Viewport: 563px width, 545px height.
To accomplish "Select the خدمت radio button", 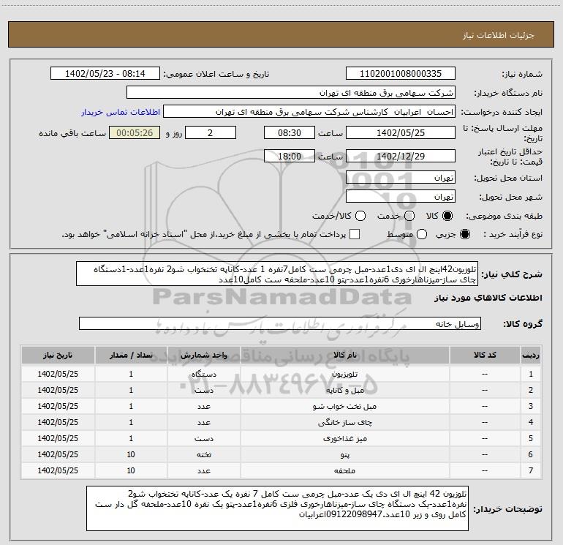I will coord(409,216).
